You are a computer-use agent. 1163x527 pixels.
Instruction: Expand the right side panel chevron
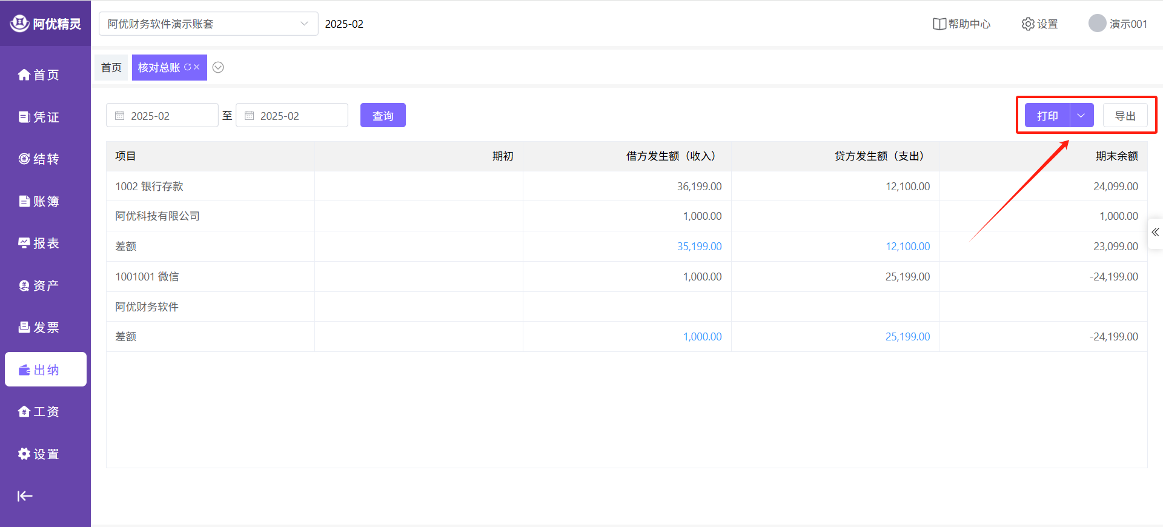pyautogui.click(x=1155, y=233)
